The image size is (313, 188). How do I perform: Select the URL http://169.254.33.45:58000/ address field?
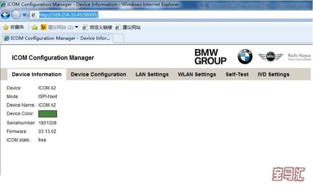[x=68, y=15]
